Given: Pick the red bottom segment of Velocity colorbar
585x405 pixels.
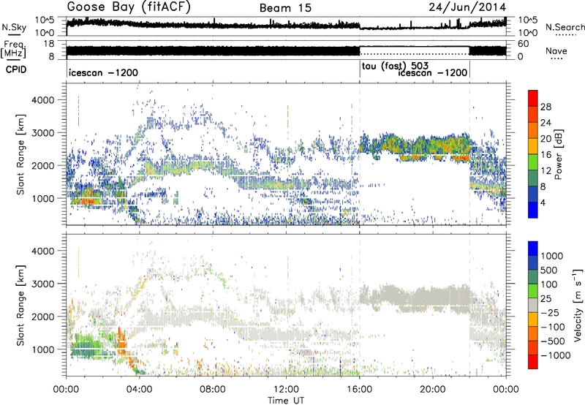Looking at the screenshot, I should [x=533, y=362].
